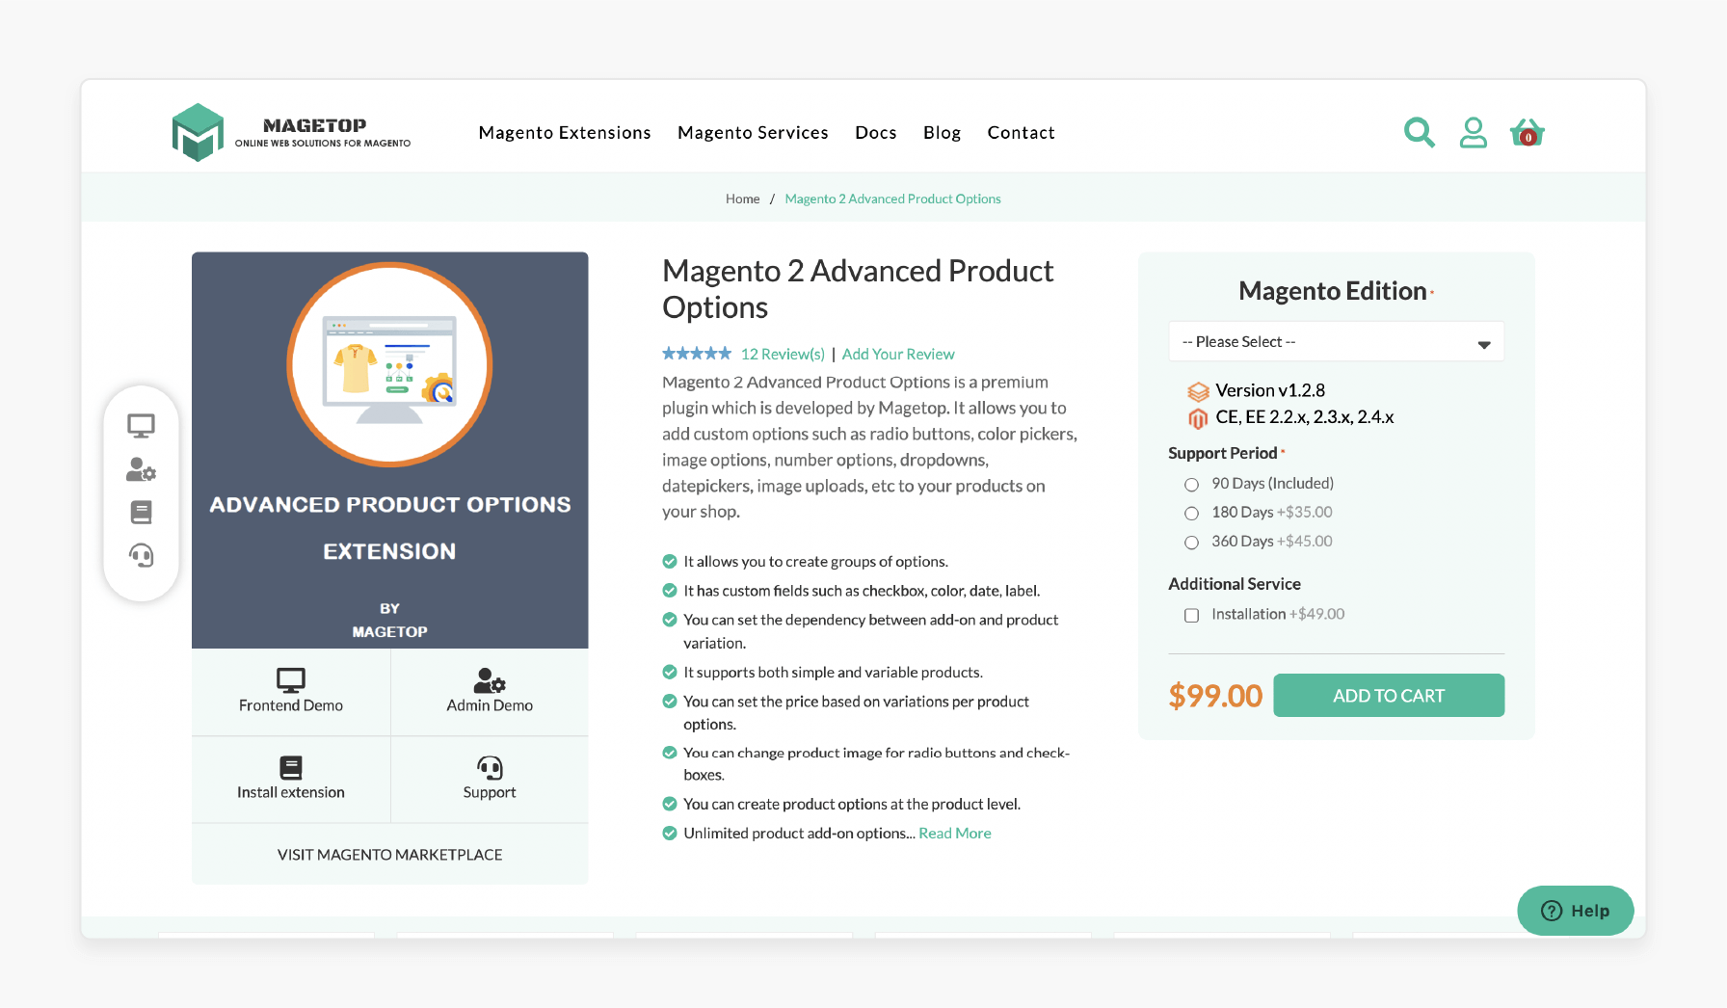Go to Blog menu item
Image resolution: width=1727 pixels, height=1008 pixels.
click(942, 132)
